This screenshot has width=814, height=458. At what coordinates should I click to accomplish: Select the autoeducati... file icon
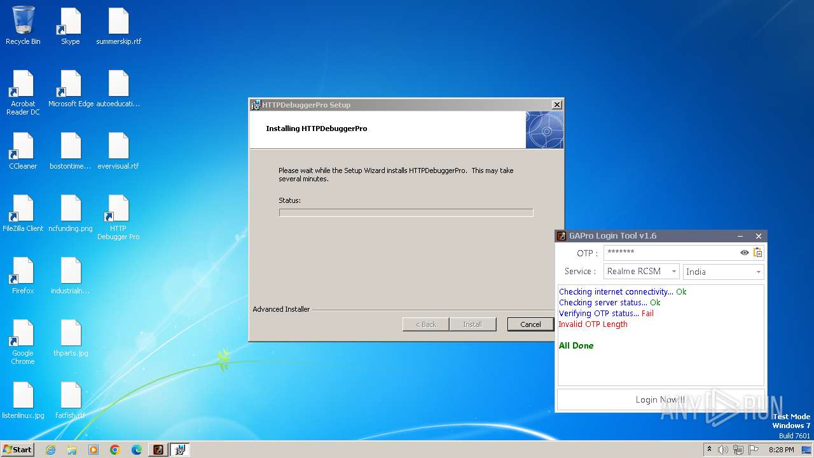tap(119, 88)
